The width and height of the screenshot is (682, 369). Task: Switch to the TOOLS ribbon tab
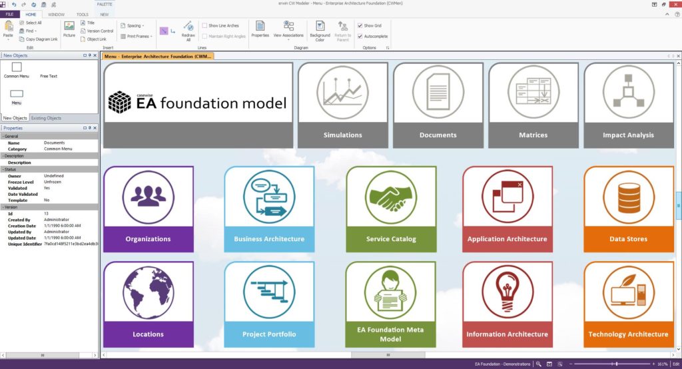click(82, 15)
